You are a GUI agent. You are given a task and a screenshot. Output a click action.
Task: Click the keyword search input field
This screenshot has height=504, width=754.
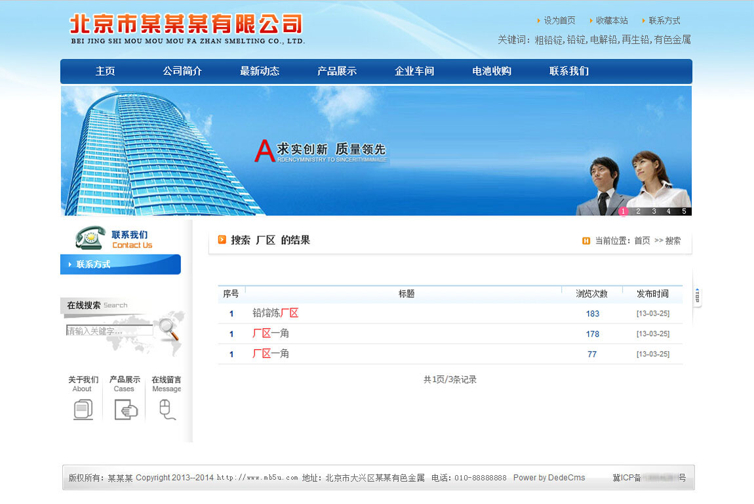point(109,331)
